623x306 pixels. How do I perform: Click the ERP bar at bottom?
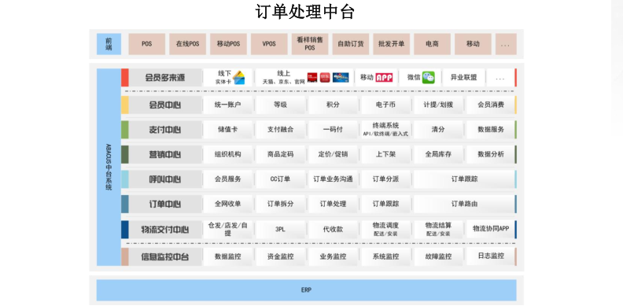[306, 290]
